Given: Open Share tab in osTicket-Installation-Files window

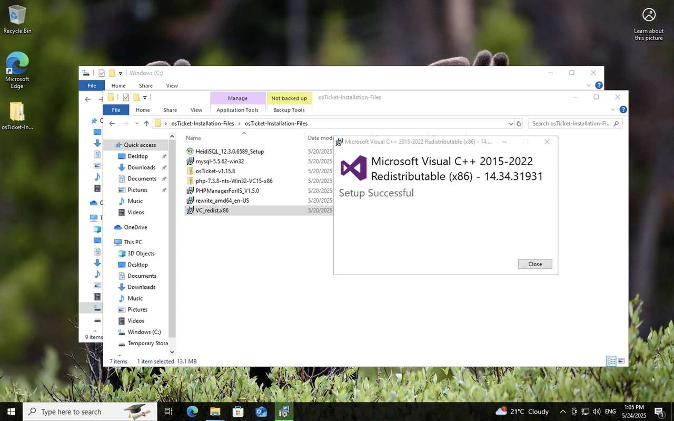Looking at the screenshot, I should pos(170,110).
